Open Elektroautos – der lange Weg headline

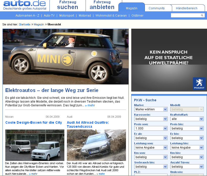tap(52, 90)
